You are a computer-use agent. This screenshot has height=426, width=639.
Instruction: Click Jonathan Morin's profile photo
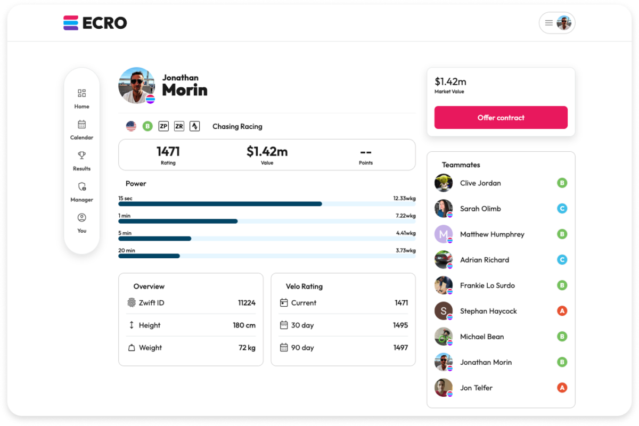click(136, 85)
